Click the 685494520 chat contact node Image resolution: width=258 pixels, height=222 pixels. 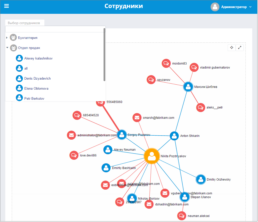(x=77, y=115)
